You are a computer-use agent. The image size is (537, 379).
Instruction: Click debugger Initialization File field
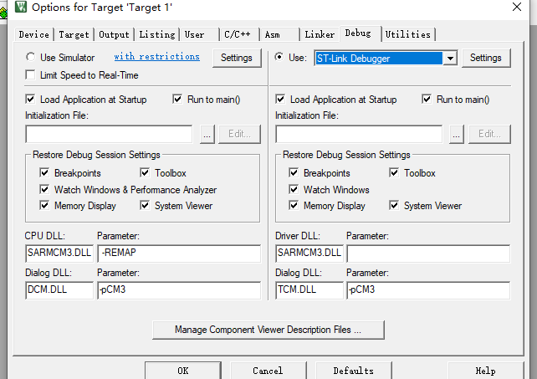coord(359,134)
